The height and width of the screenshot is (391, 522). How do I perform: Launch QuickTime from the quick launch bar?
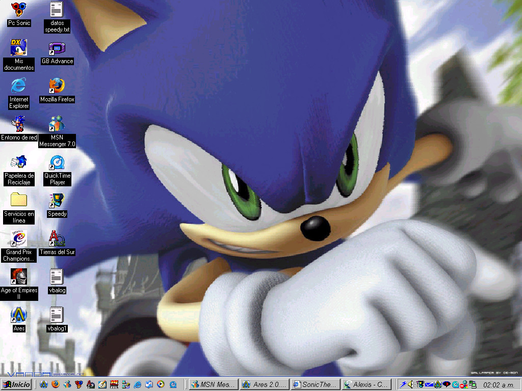(173, 385)
